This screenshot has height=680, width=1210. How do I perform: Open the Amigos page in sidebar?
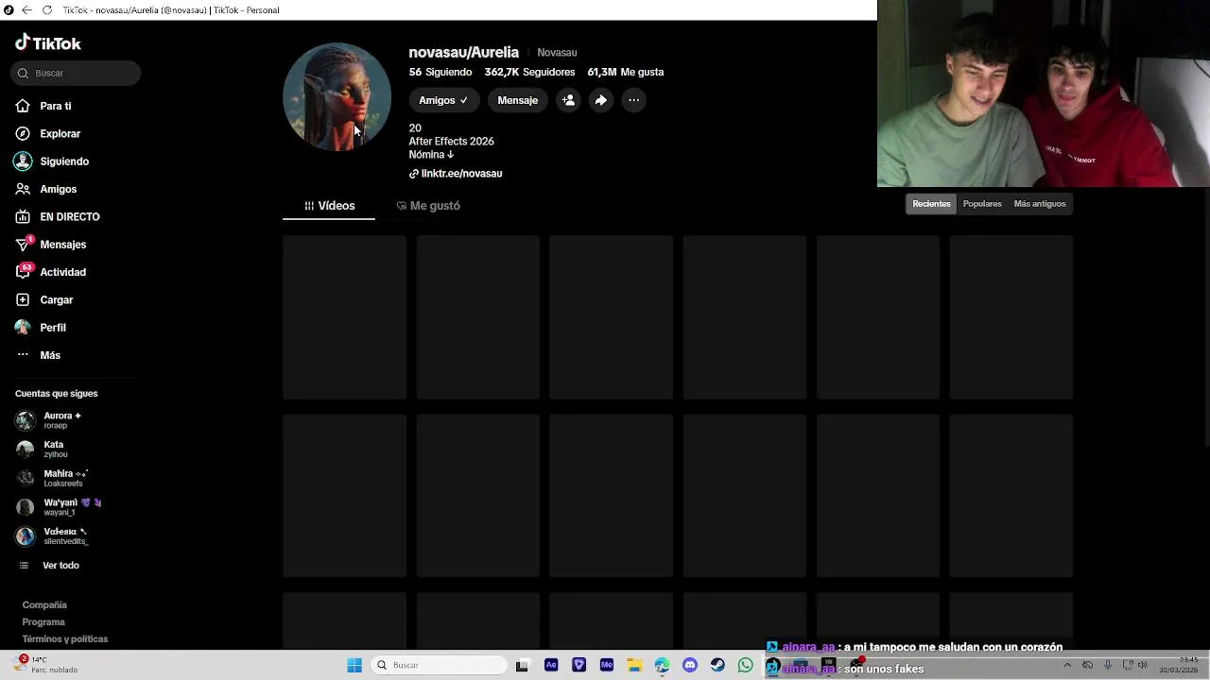coord(58,189)
